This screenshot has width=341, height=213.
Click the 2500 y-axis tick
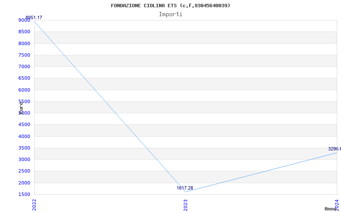[24, 171]
